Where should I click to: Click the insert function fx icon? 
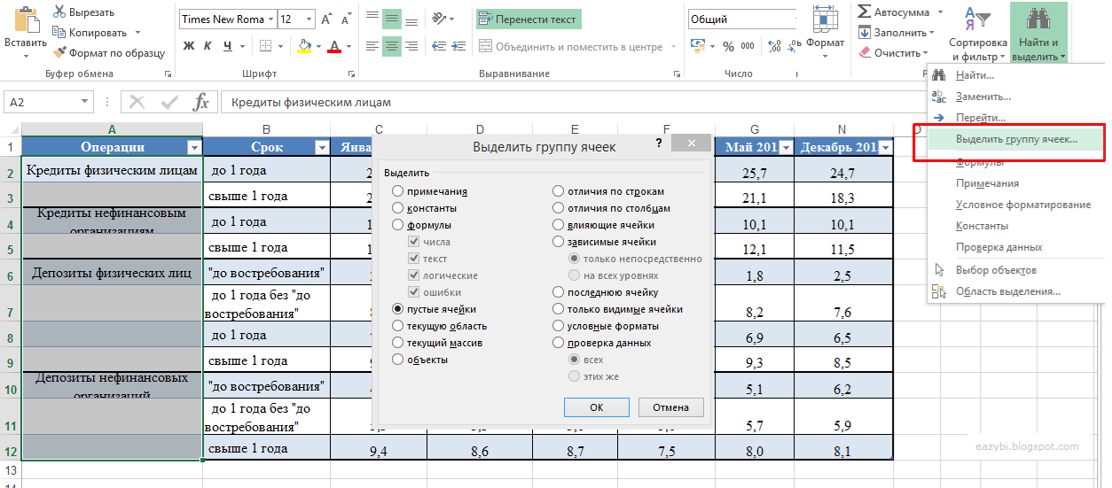(202, 102)
